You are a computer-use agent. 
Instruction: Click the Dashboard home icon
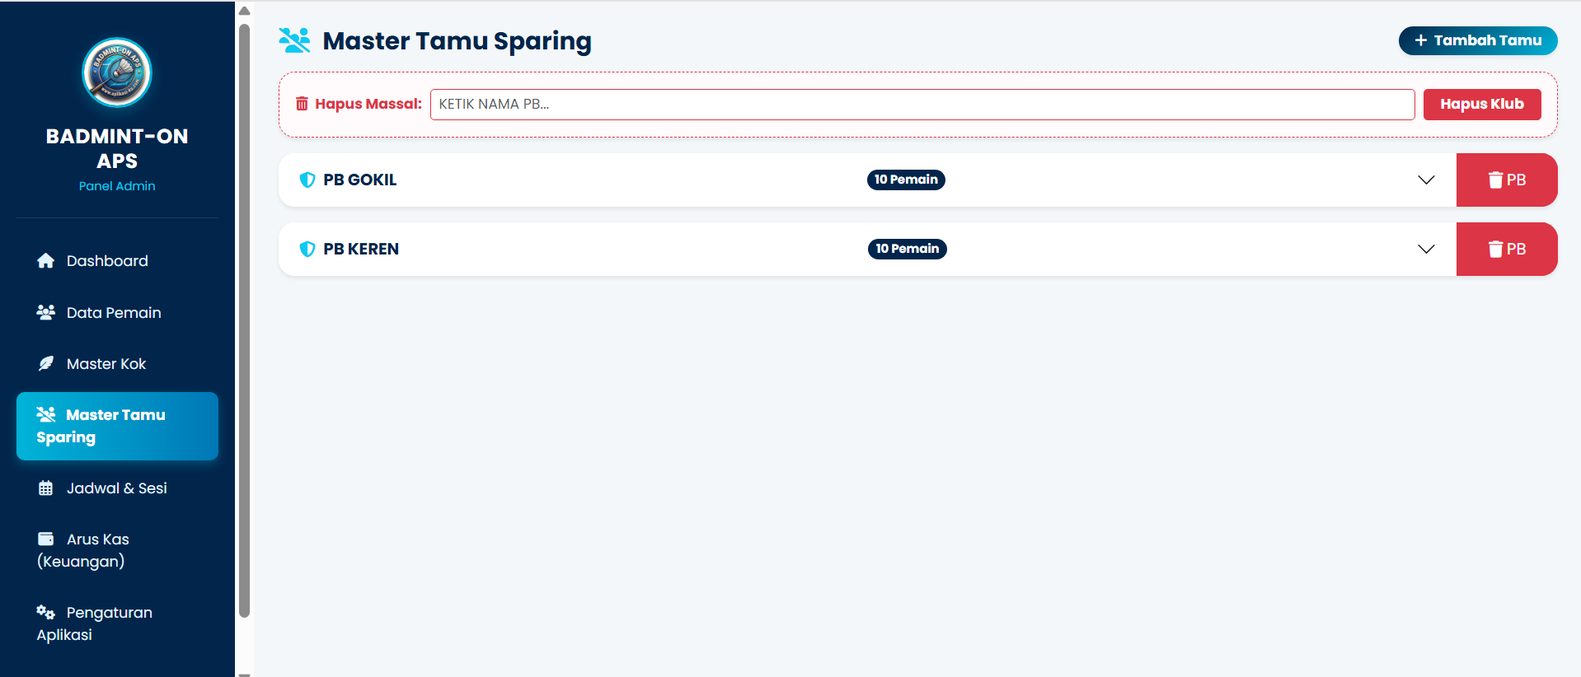46,261
